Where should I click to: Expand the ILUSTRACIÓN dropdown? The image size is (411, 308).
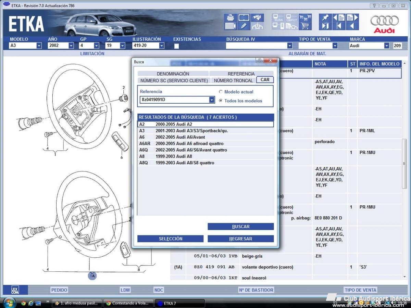pos(162,46)
